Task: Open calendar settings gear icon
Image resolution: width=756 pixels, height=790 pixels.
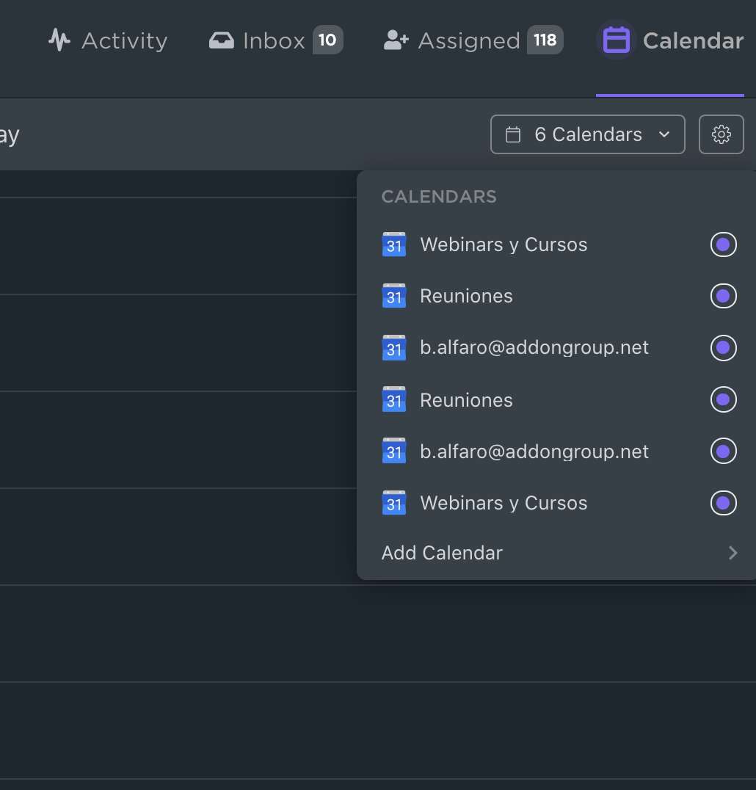Action: pyautogui.click(x=721, y=134)
